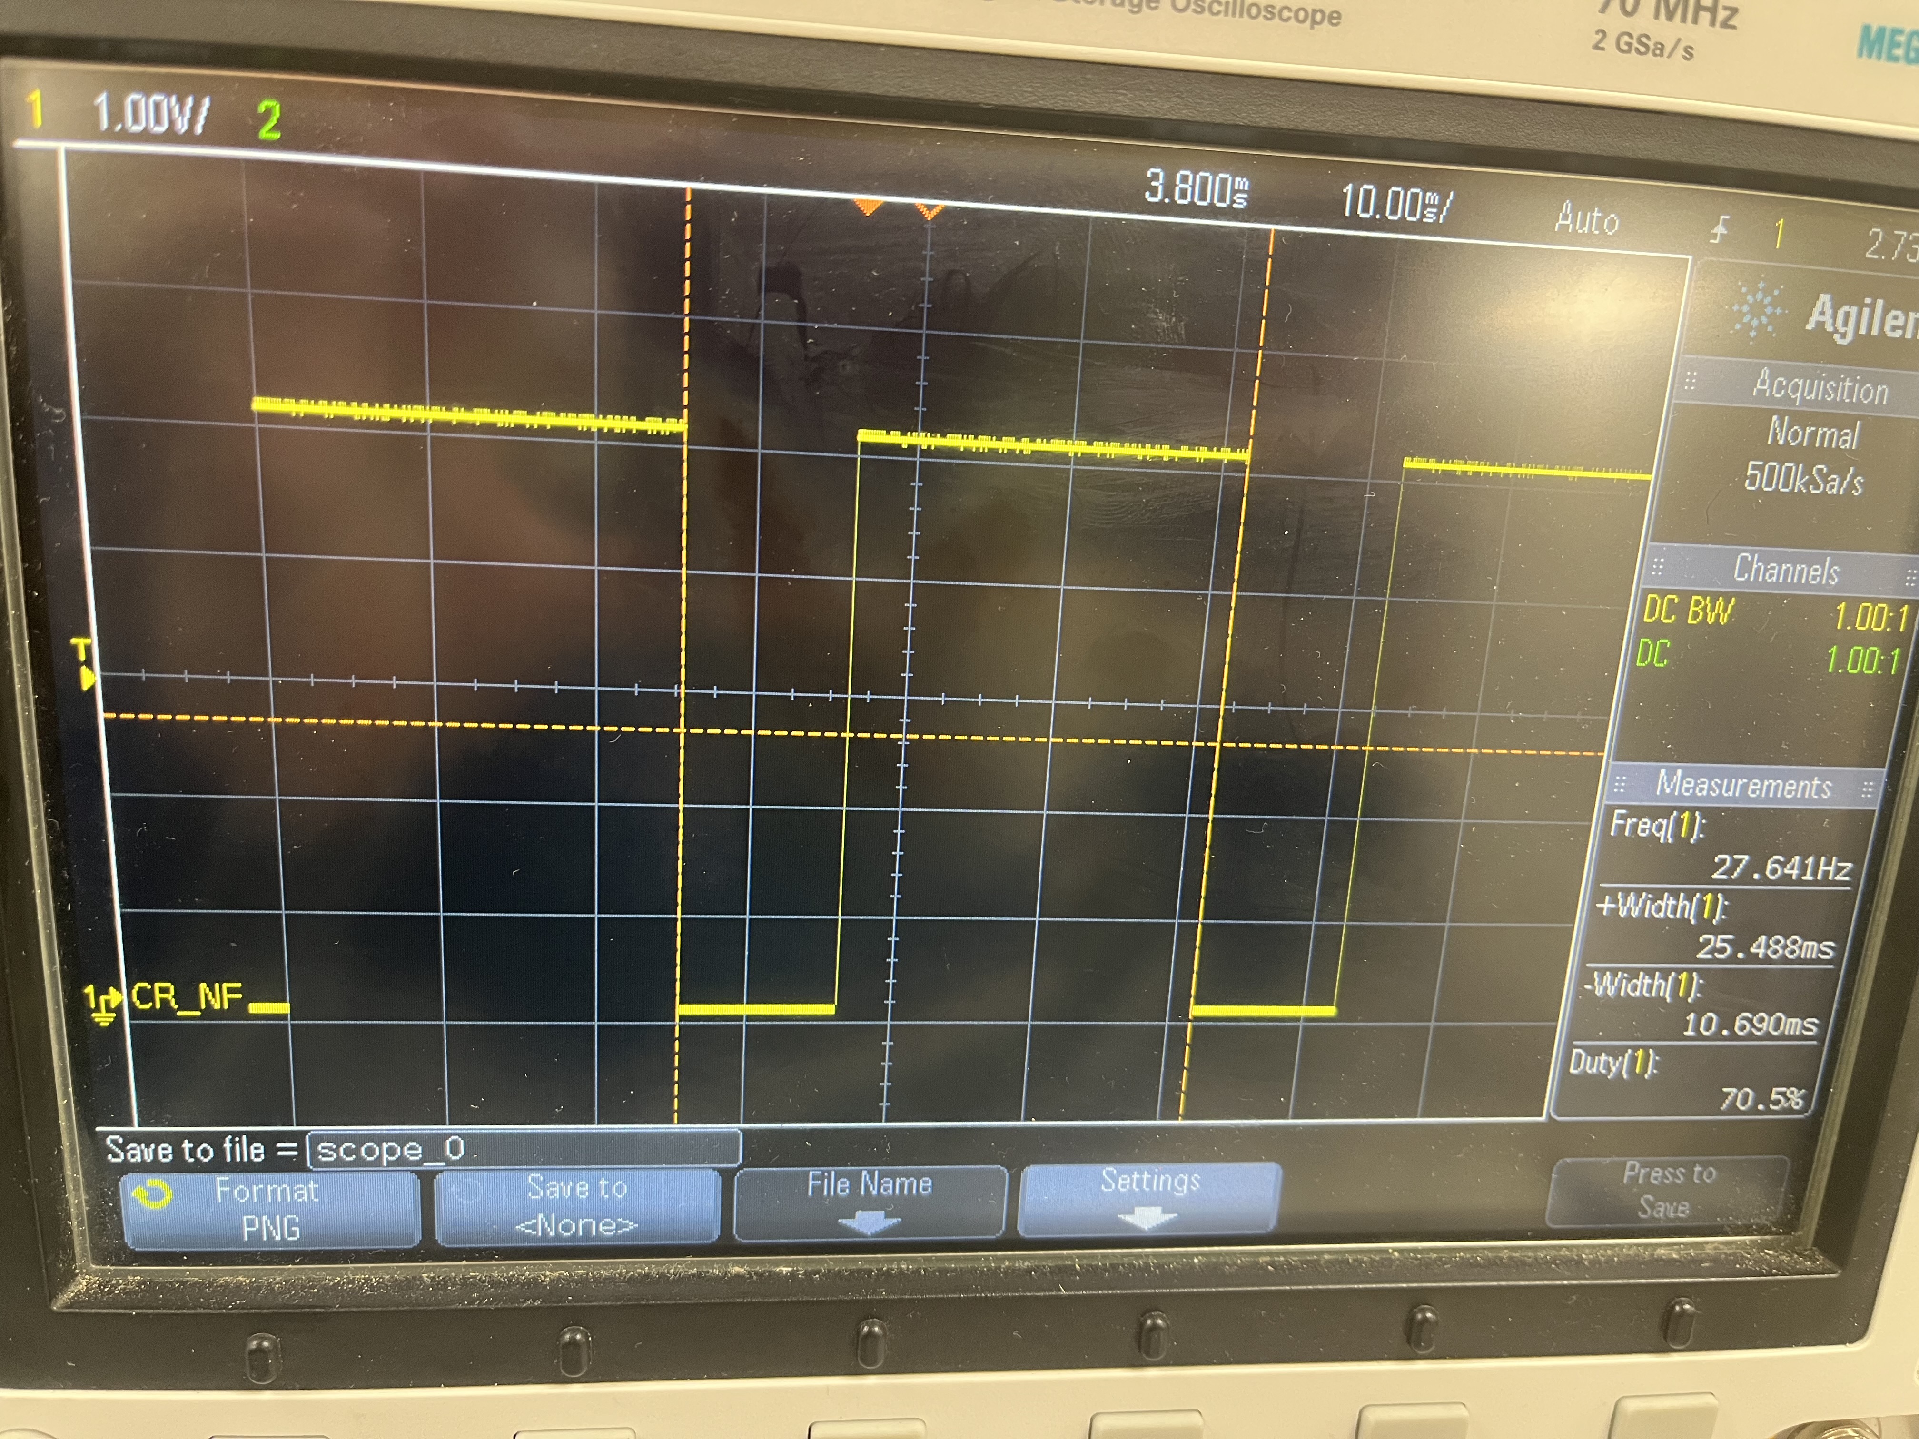Click the Agilent starburst logo
1919x1439 pixels.
(x=1758, y=309)
